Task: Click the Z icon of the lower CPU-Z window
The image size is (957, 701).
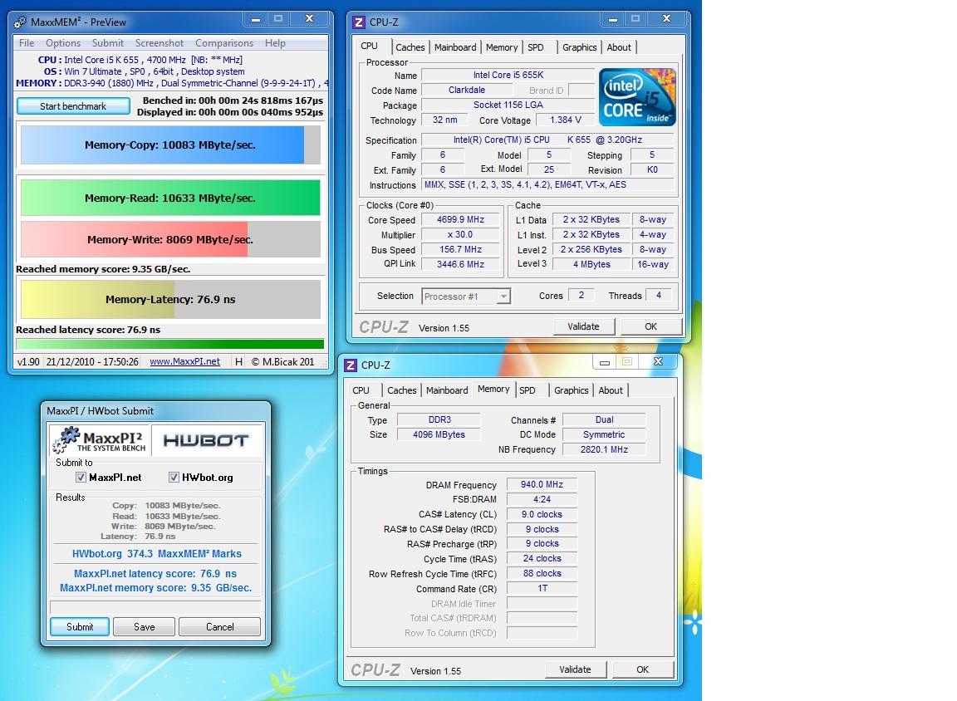Action: click(x=351, y=365)
